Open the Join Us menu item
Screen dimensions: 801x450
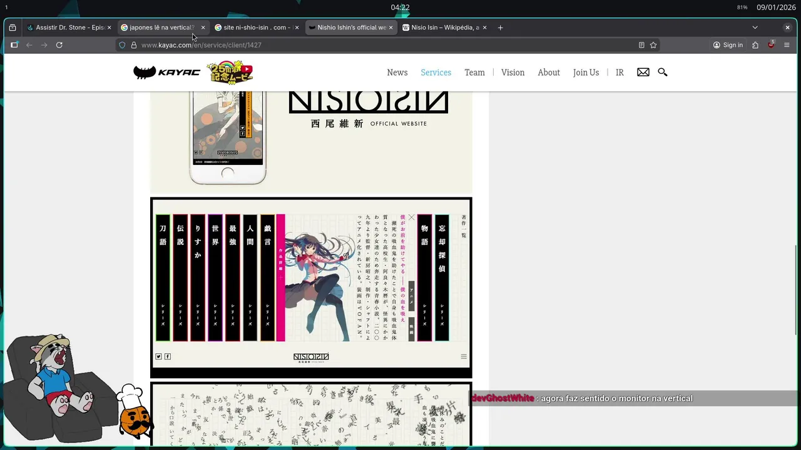[586, 72]
